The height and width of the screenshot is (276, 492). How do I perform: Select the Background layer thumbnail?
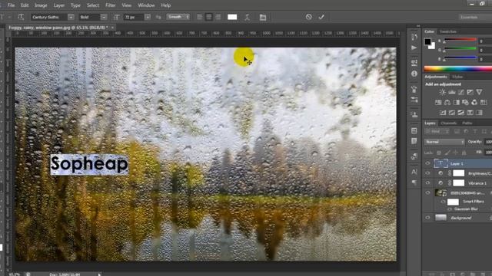tap(440, 218)
